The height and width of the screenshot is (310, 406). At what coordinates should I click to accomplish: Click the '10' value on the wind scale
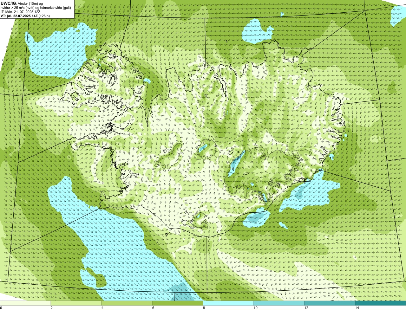pos(255,308)
